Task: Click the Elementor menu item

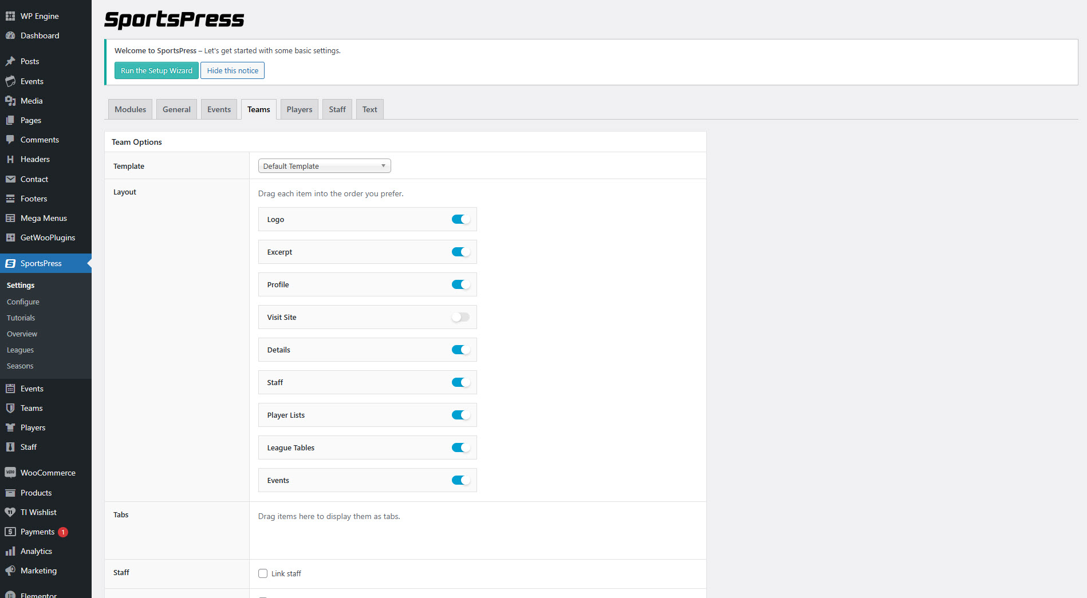Action: pyautogui.click(x=38, y=595)
